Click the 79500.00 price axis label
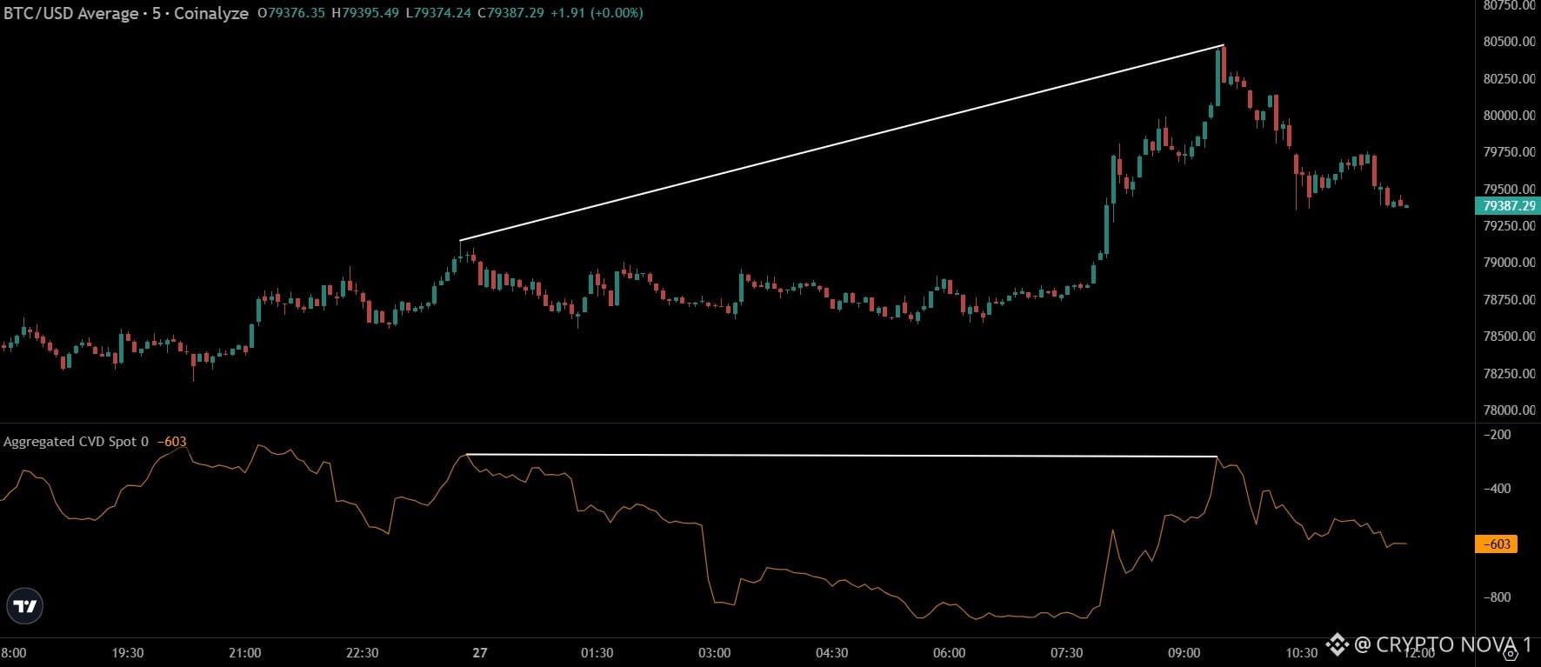 pyautogui.click(x=1509, y=189)
